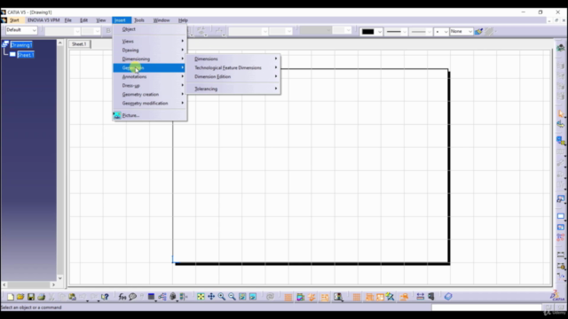Click the CATIA logo in bottom right
The width and height of the screenshot is (568, 319).
[x=557, y=296]
